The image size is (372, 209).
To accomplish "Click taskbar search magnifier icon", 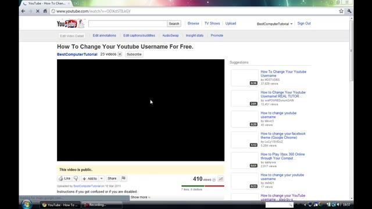I will tap(291, 205).
